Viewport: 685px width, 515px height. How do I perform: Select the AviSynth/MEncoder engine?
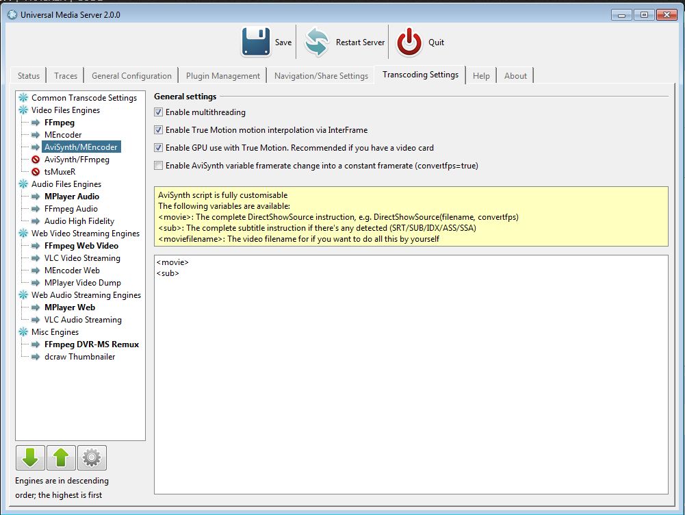tap(81, 147)
